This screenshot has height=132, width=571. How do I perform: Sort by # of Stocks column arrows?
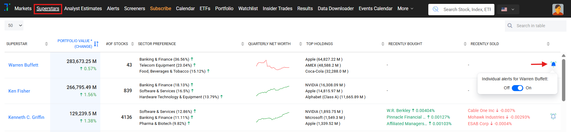132,44
